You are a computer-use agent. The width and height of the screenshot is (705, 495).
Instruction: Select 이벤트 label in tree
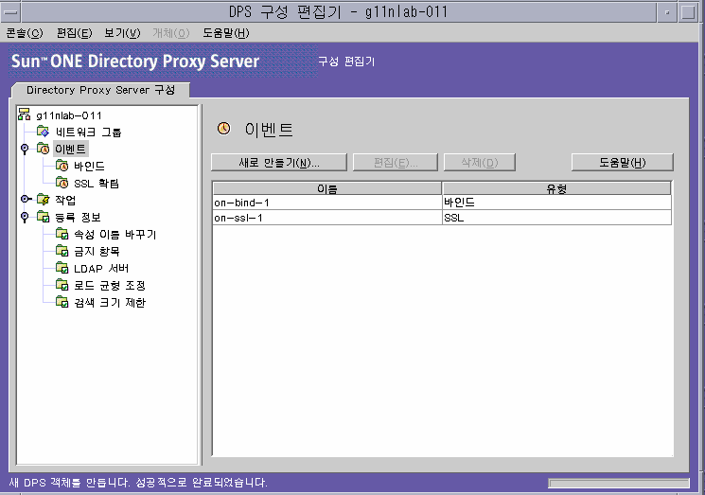[71, 149]
